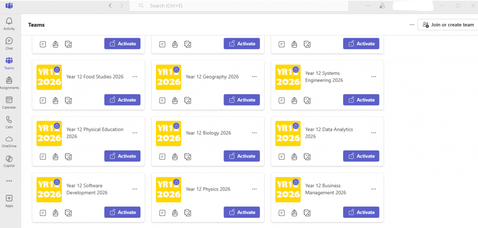
Task: Open the Activity feed in sidebar
Action: (x=9, y=23)
